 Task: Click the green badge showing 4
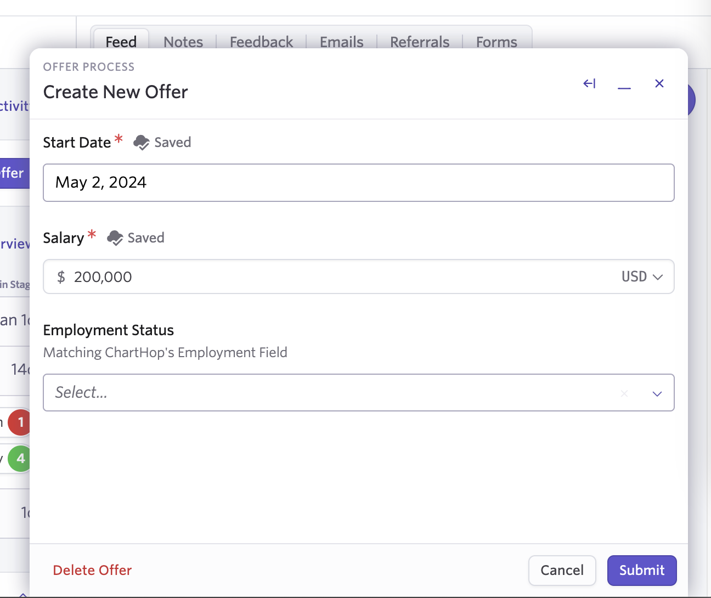[21, 459]
